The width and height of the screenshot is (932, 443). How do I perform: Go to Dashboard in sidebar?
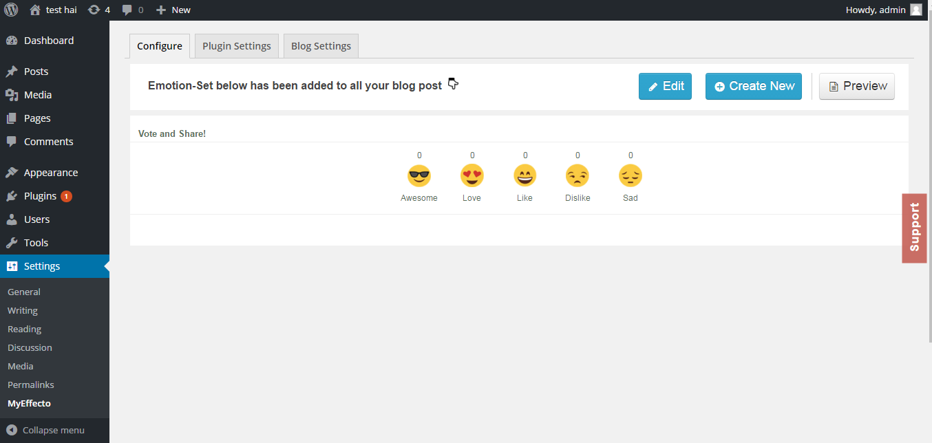click(54, 41)
